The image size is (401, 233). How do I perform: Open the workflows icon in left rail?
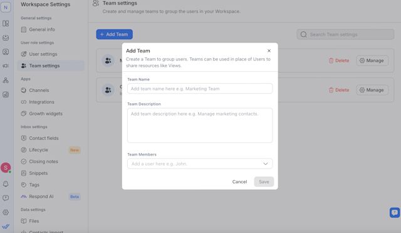6,81
